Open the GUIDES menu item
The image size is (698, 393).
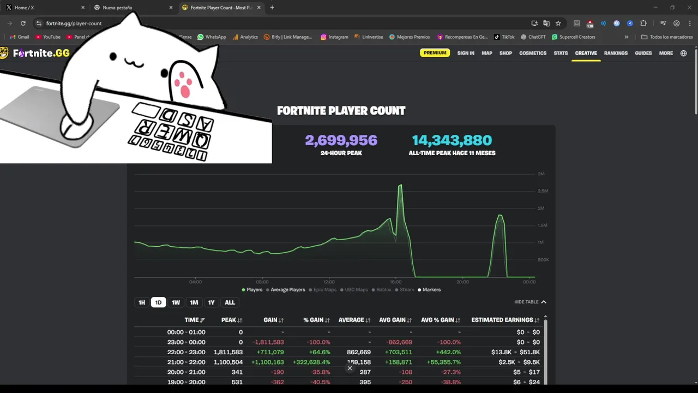click(643, 53)
